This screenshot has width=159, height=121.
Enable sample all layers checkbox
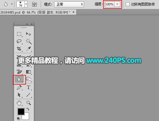point(128,4)
